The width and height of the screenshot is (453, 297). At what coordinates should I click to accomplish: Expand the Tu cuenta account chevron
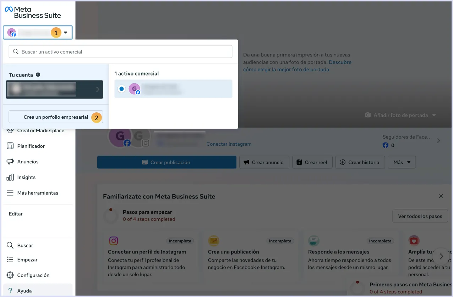98,89
